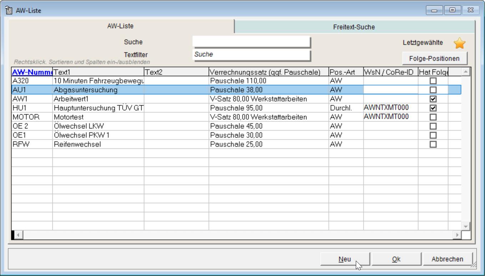Select the row 'Hauptuntersuchung TÜV GT'
The width and height of the screenshot is (485, 276).
coord(236,108)
